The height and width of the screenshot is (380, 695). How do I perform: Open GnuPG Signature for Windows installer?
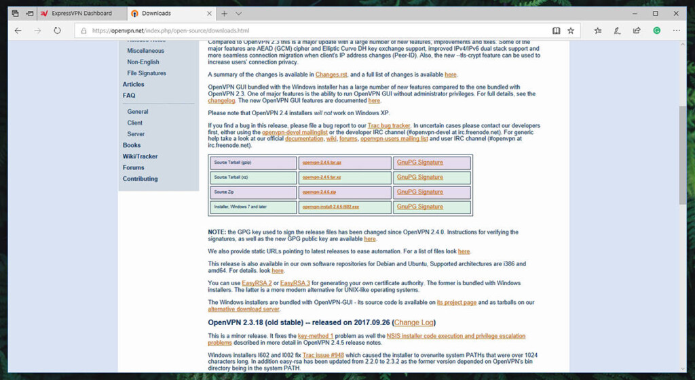[x=419, y=207]
